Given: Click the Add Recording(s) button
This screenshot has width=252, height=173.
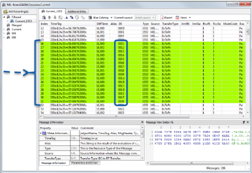Looking at the screenshot, I should pyautogui.click(x=16, y=12).
